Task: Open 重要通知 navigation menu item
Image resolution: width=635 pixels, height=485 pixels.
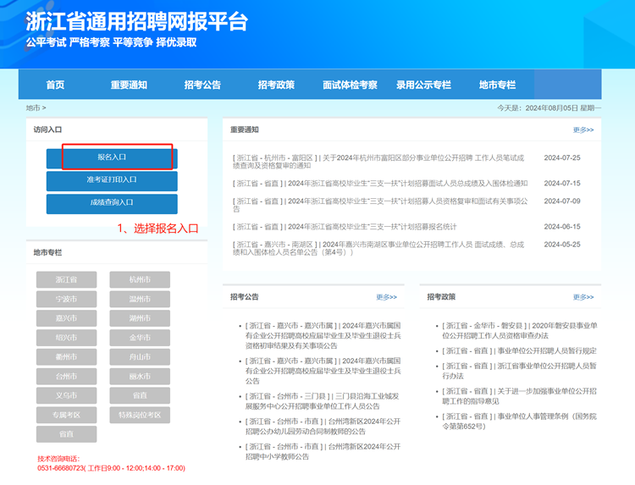Action: [129, 85]
